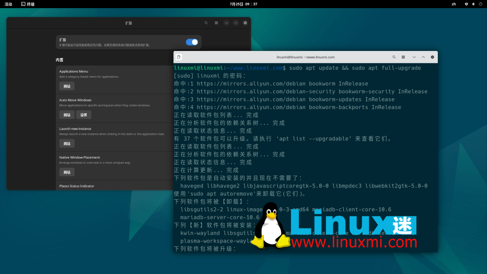Open the terminal hamburger menu
The image size is (487, 274).
(403, 57)
